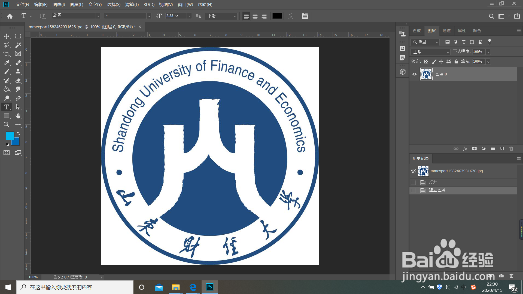Select the Rectangular Marquee tool
523x294 pixels.
(18, 36)
